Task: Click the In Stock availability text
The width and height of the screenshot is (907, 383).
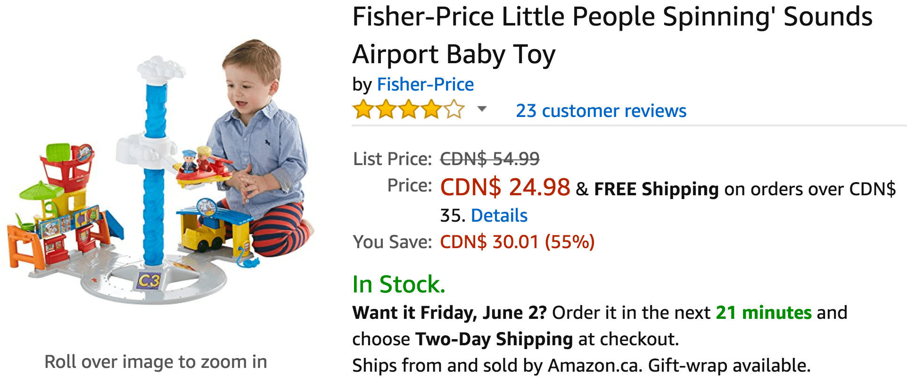Action: click(x=399, y=284)
